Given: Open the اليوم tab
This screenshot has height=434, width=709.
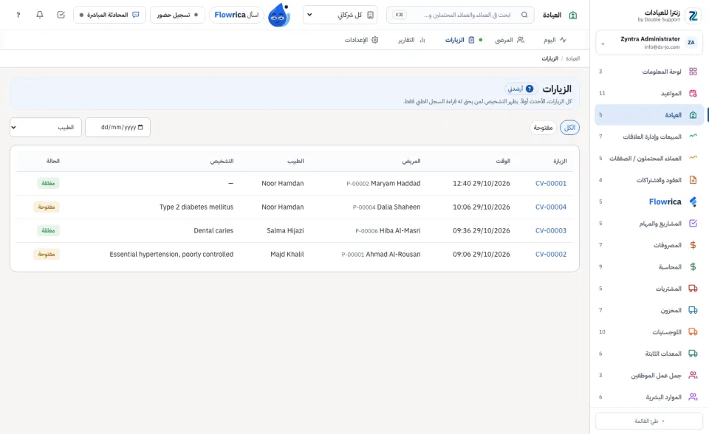Looking at the screenshot, I should tap(555, 40).
